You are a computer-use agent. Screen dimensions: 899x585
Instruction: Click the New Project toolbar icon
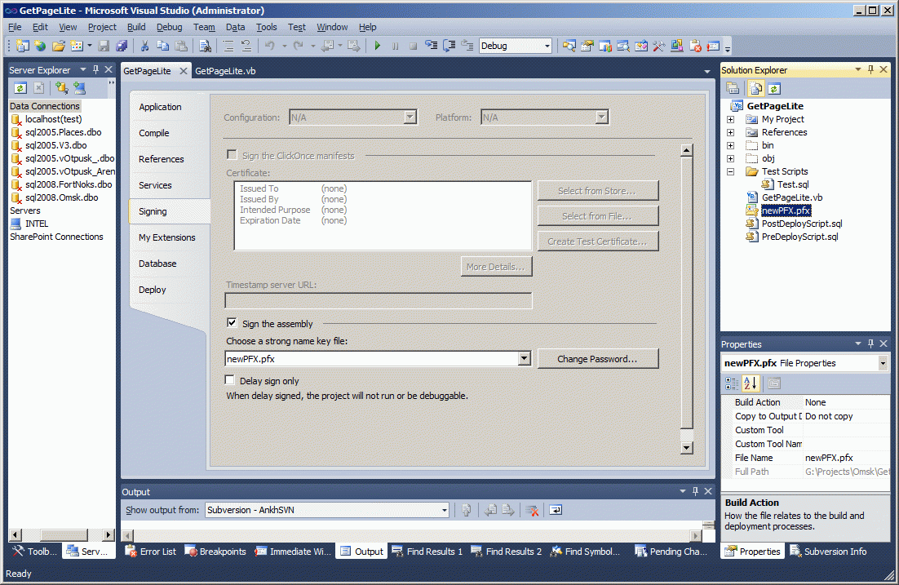pyautogui.click(x=22, y=46)
